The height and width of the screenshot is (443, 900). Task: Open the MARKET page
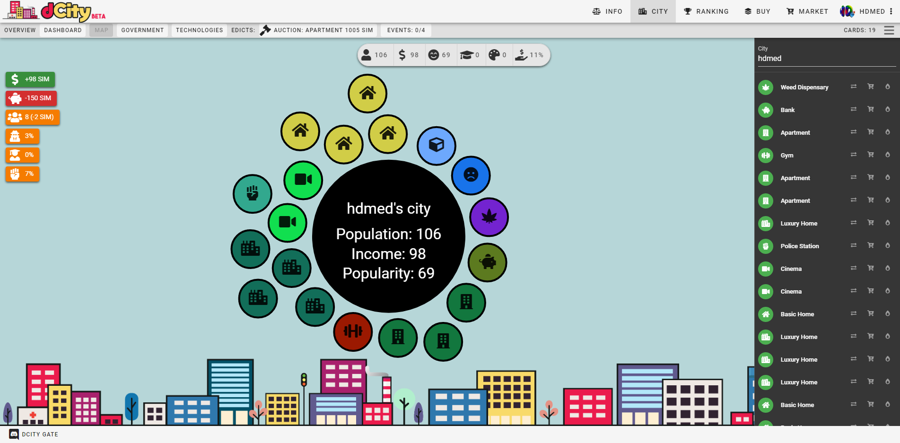coord(807,11)
